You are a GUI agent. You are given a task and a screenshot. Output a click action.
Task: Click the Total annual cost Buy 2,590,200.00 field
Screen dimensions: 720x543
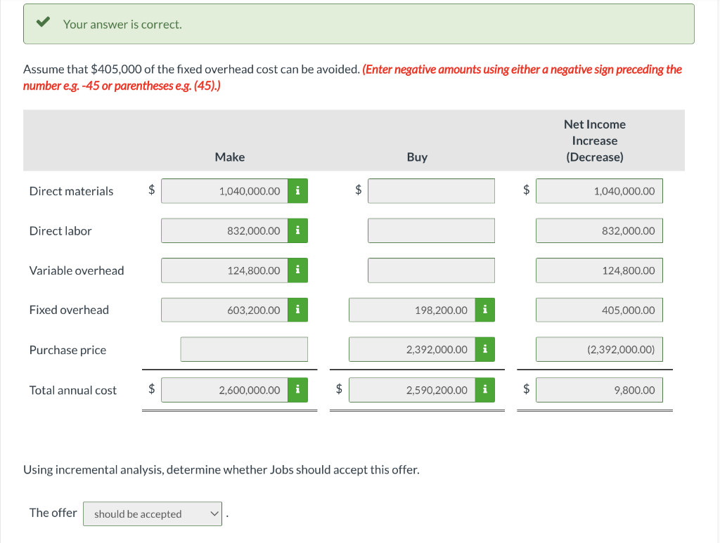[412, 390]
